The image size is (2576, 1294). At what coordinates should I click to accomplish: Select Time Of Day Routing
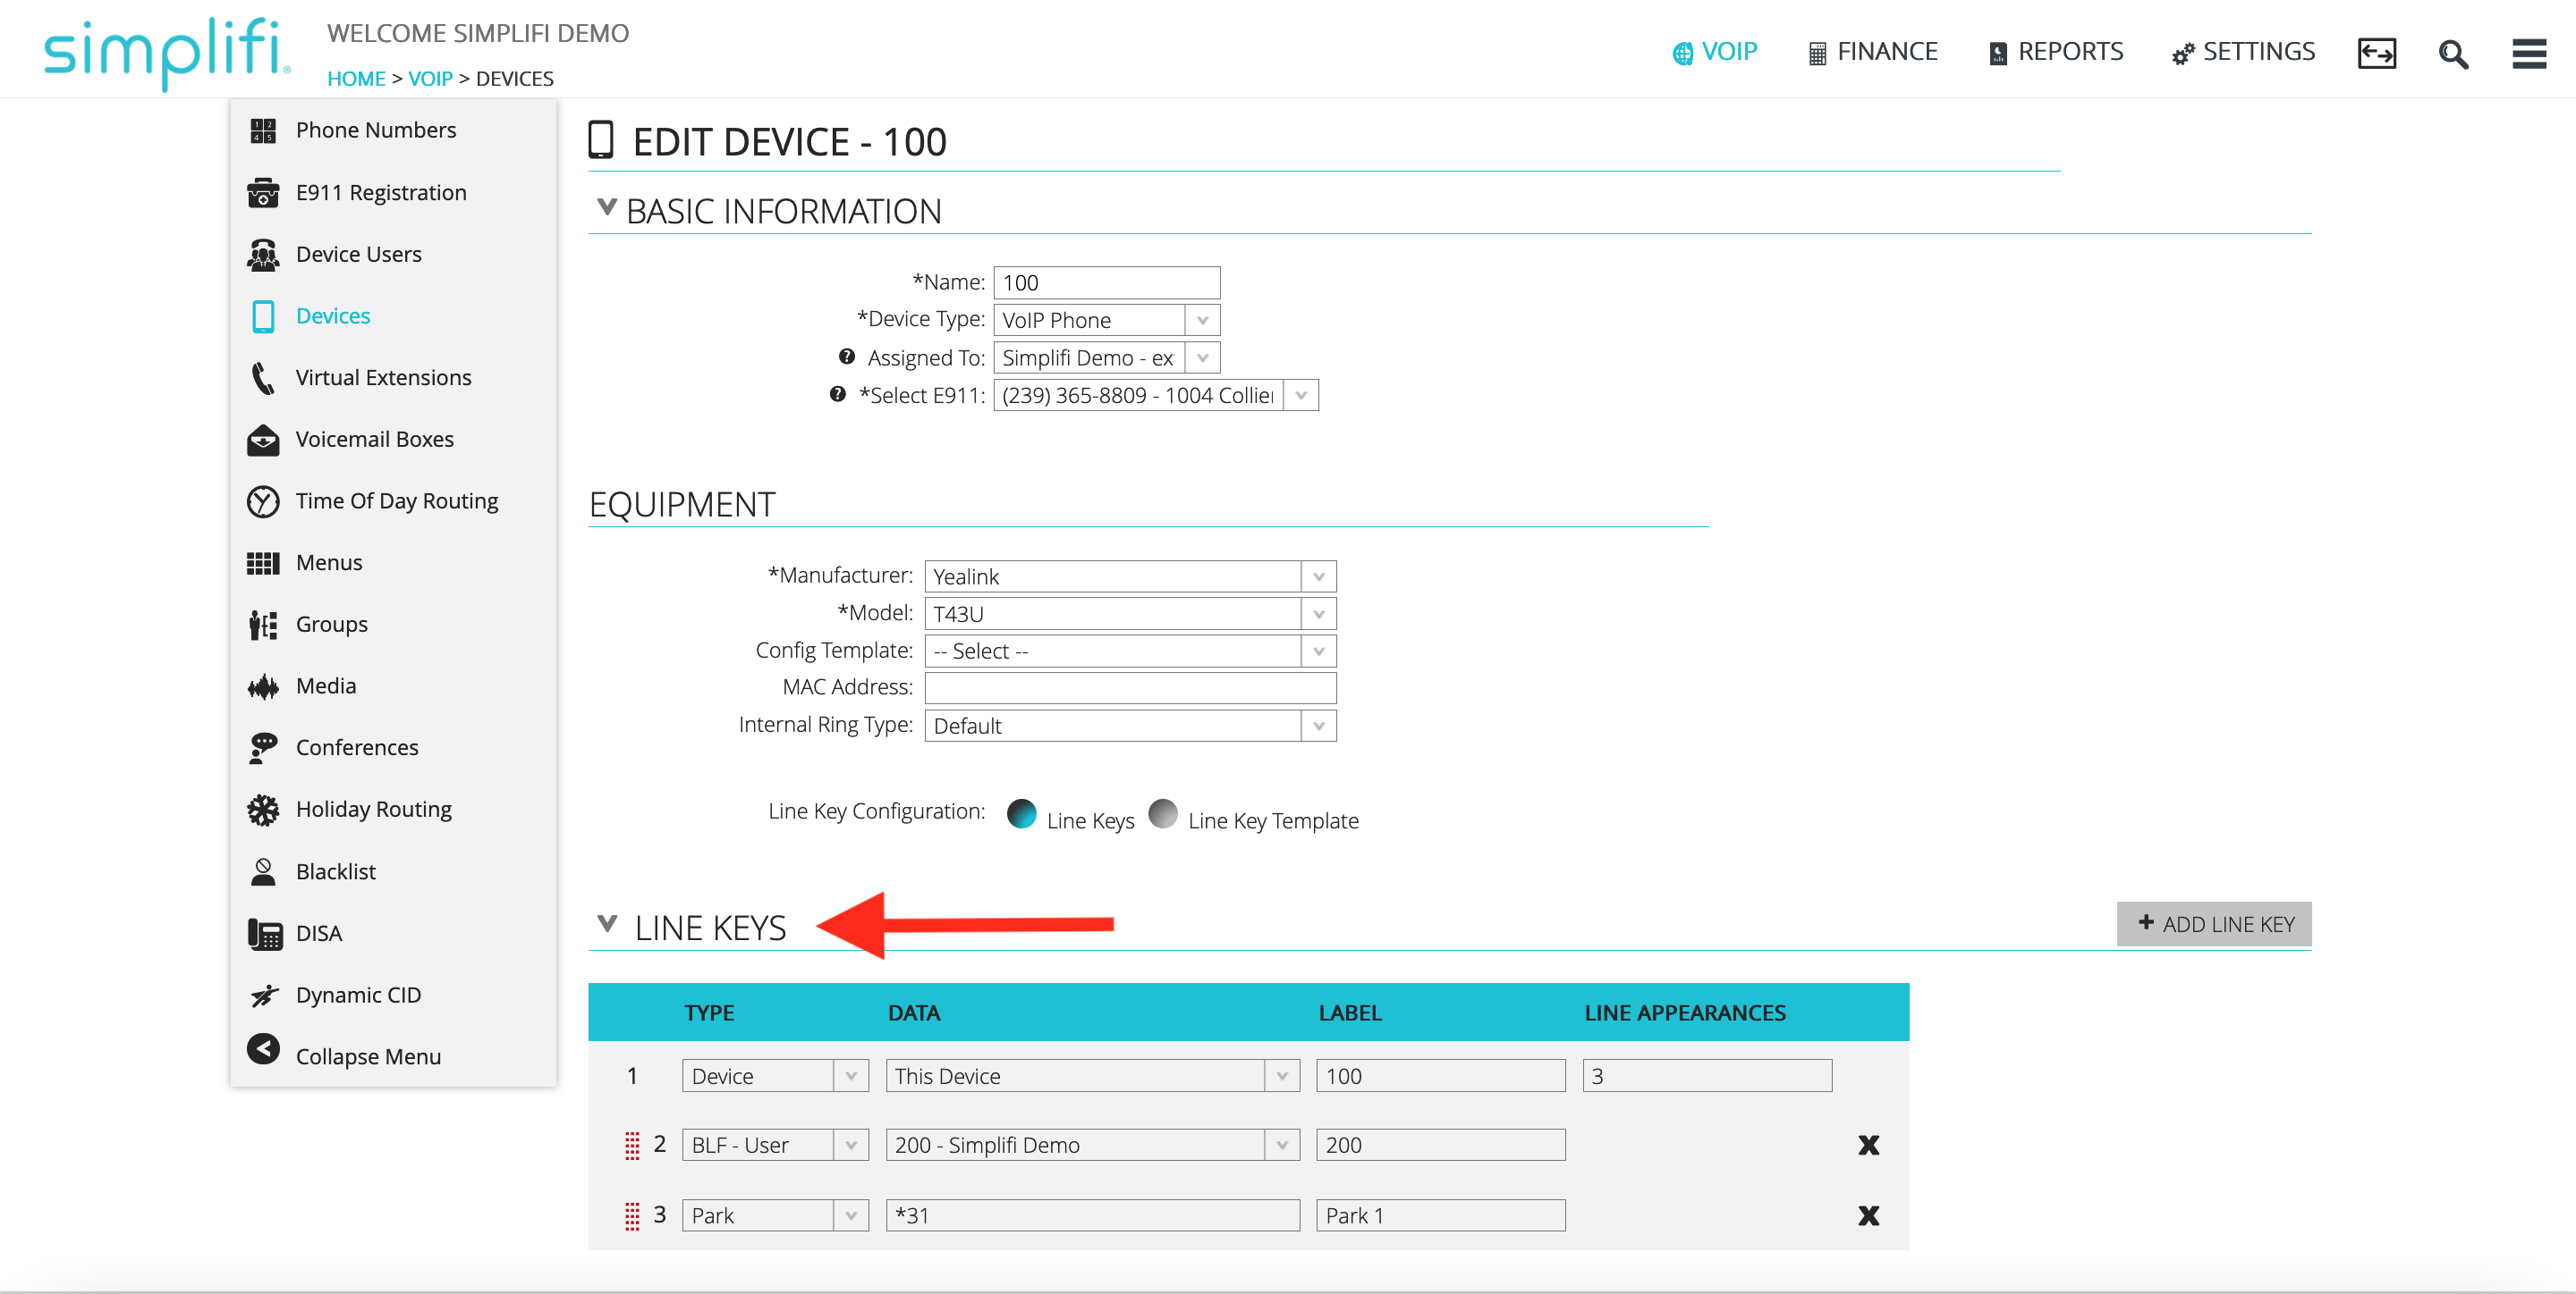[x=397, y=500]
